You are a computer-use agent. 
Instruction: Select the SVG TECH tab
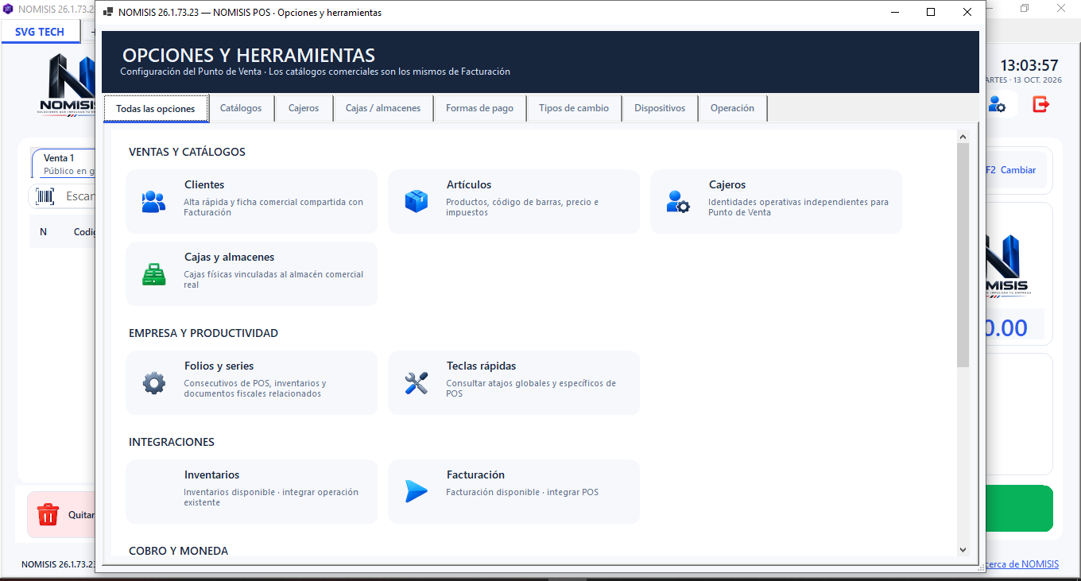click(40, 32)
